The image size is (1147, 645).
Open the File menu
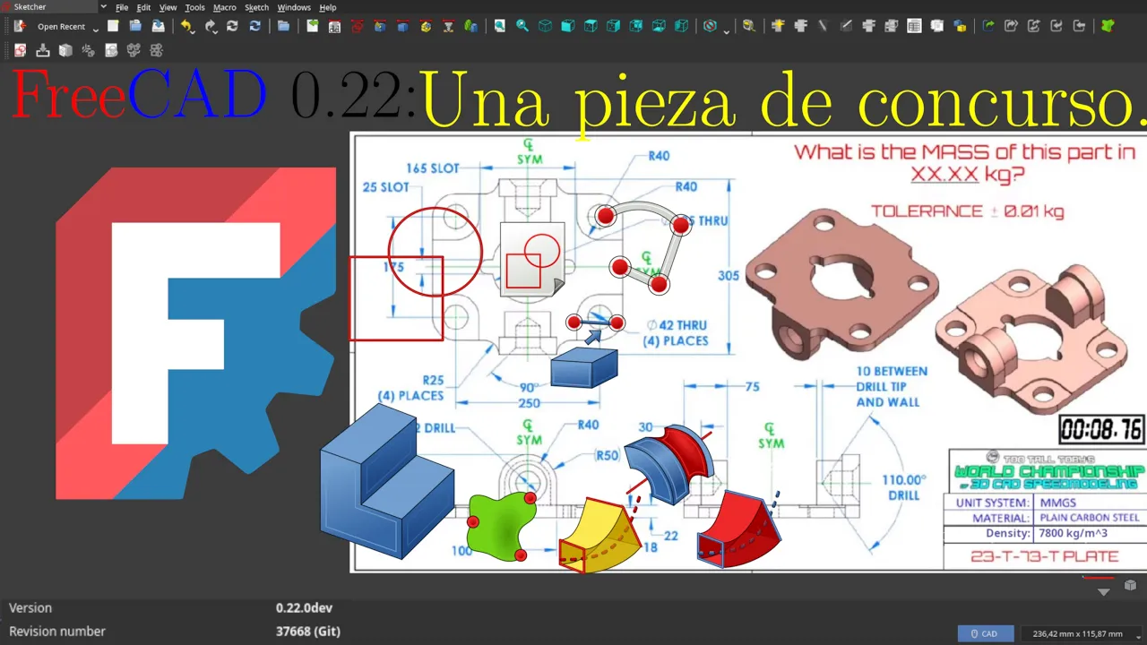point(122,7)
